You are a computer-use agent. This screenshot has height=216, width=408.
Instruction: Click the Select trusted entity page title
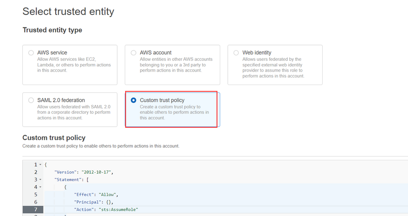(68, 12)
